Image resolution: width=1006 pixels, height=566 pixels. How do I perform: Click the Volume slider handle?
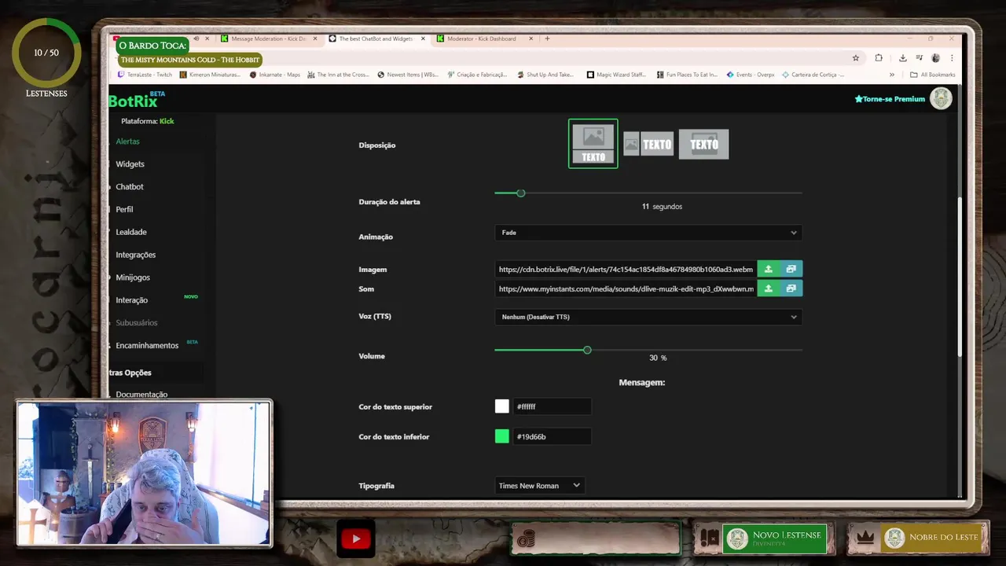pos(587,350)
